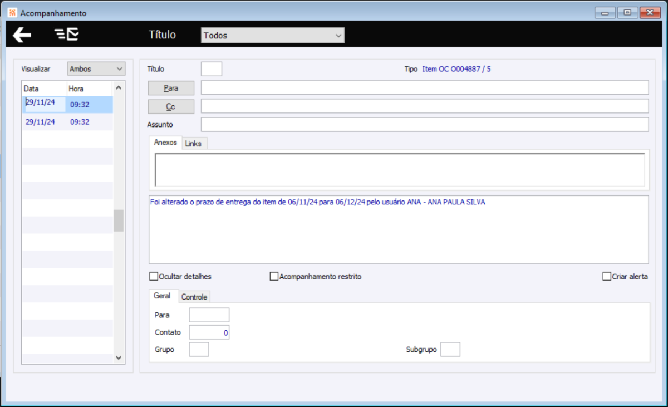Select the Anexos tab
Screen dimensions: 668x407
(x=165, y=143)
